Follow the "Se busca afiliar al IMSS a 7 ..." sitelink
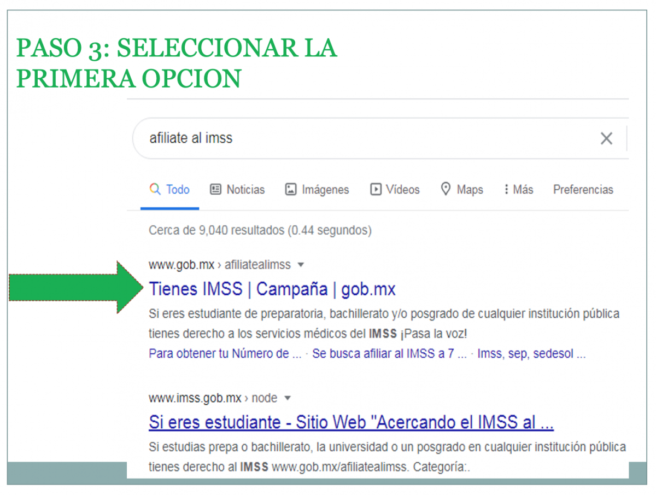 click(389, 354)
